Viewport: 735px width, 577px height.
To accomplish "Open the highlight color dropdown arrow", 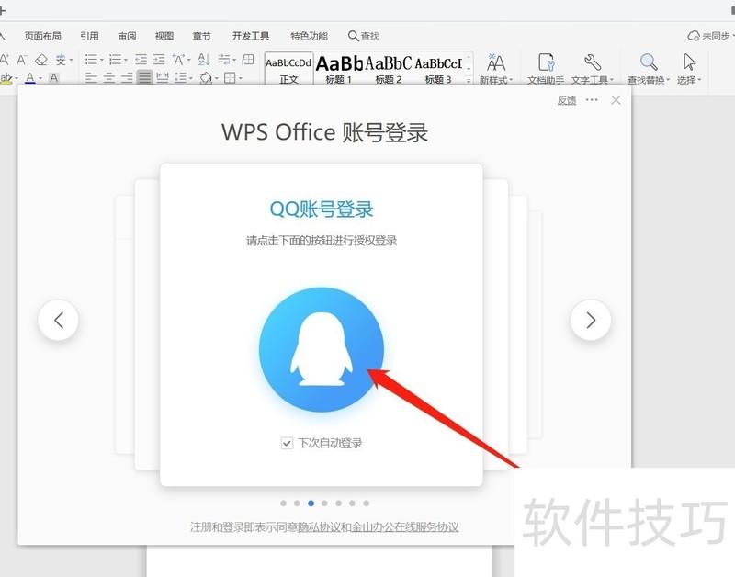I will [x=17, y=78].
